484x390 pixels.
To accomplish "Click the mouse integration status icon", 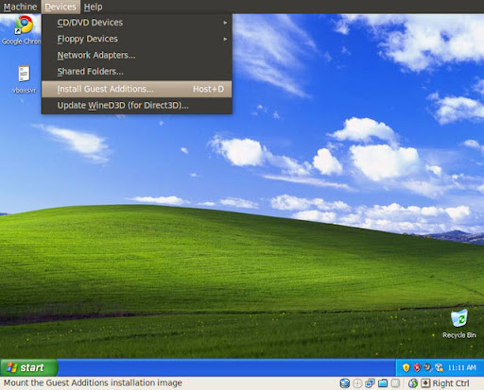I will click(x=413, y=383).
